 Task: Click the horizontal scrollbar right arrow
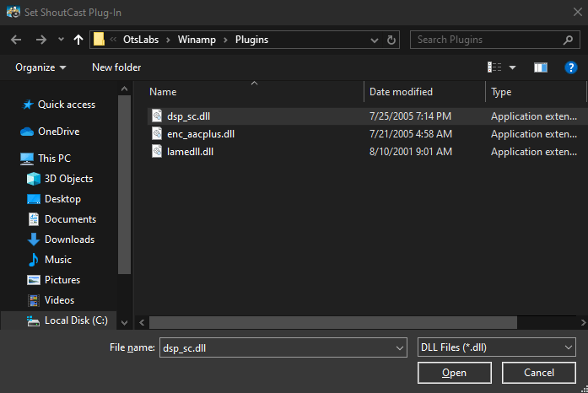[583, 322]
